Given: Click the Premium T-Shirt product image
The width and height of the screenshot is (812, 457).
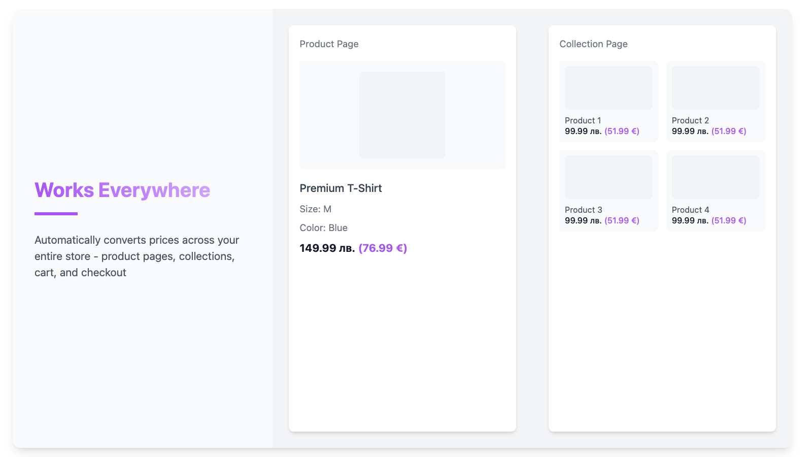Looking at the screenshot, I should 402,115.
